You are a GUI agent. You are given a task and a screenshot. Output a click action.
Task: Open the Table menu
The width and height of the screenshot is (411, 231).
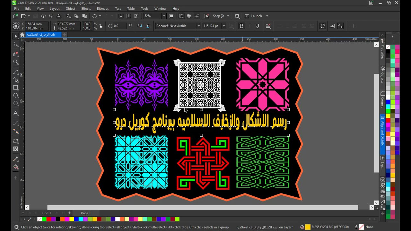[131, 9]
